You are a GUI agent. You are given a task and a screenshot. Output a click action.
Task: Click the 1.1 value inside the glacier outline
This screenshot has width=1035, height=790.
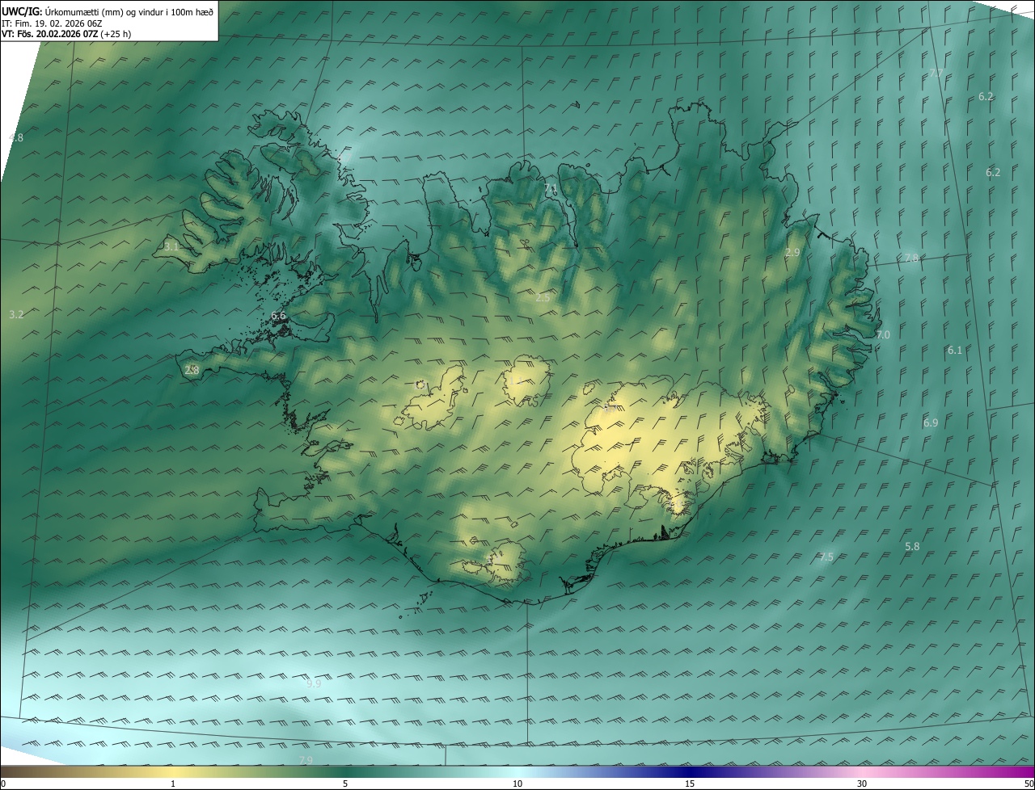point(514,380)
